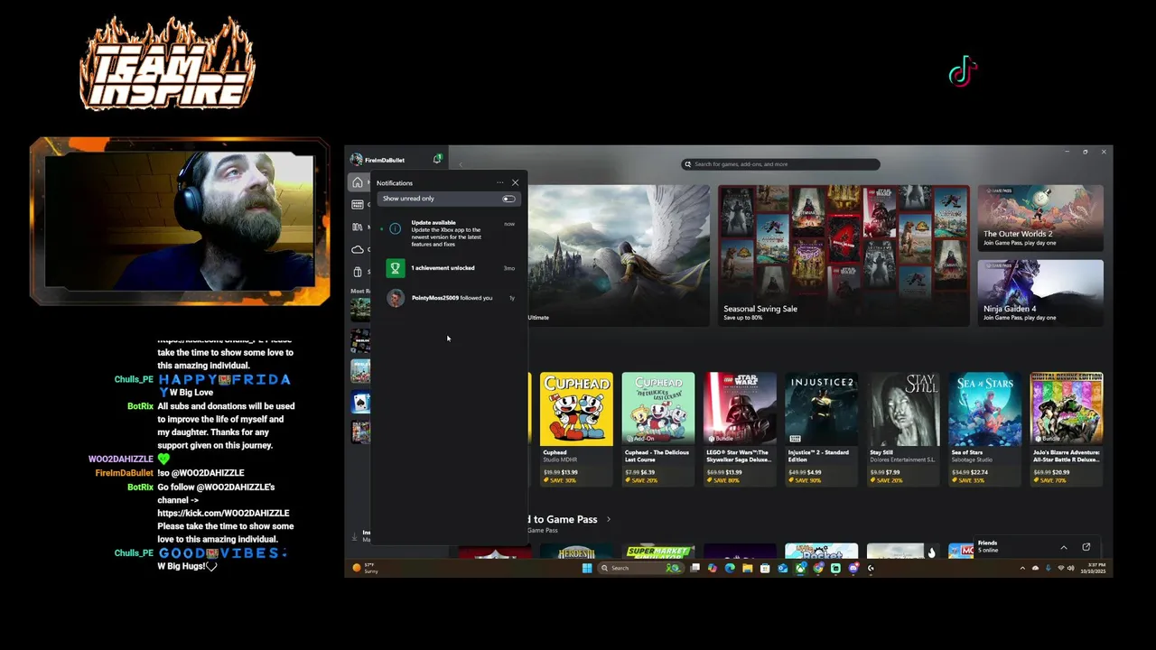Open File Explorer from taskbar

pos(748,568)
